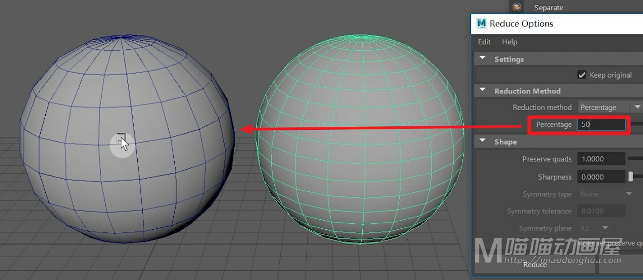
Task: Collapse the Settings section
Action: point(483,59)
